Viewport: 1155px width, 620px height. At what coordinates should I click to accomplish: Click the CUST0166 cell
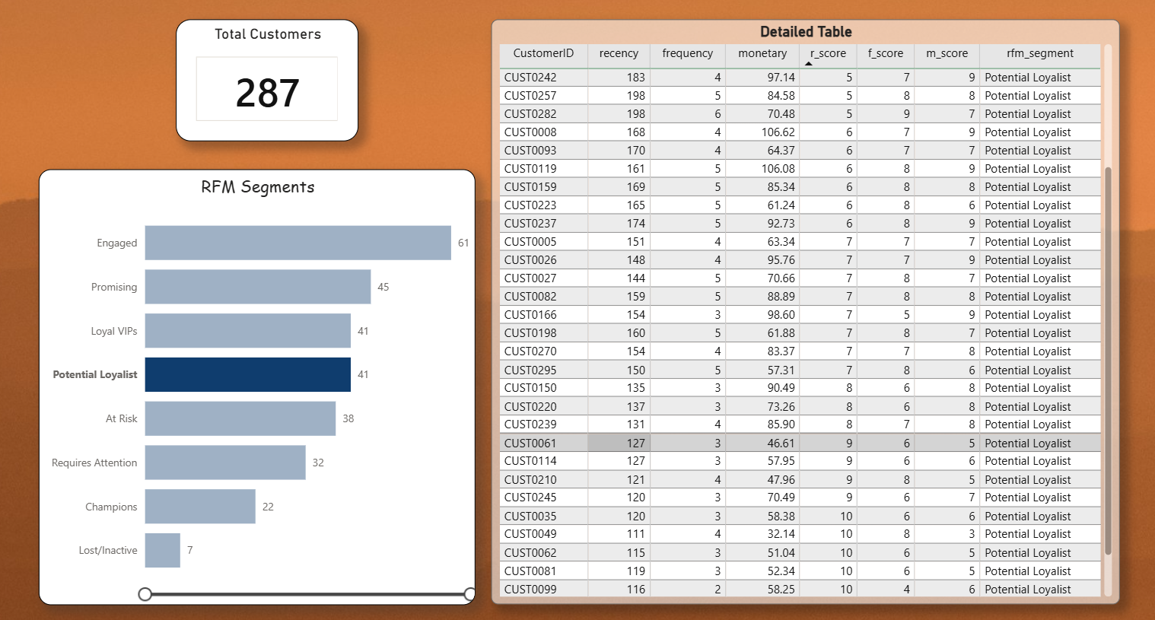[x=530, y=315]
